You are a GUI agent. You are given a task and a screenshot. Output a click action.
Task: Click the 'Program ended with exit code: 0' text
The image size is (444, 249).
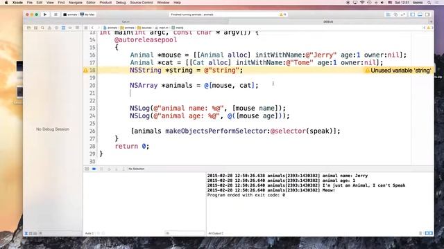click(x=246, y=195)
